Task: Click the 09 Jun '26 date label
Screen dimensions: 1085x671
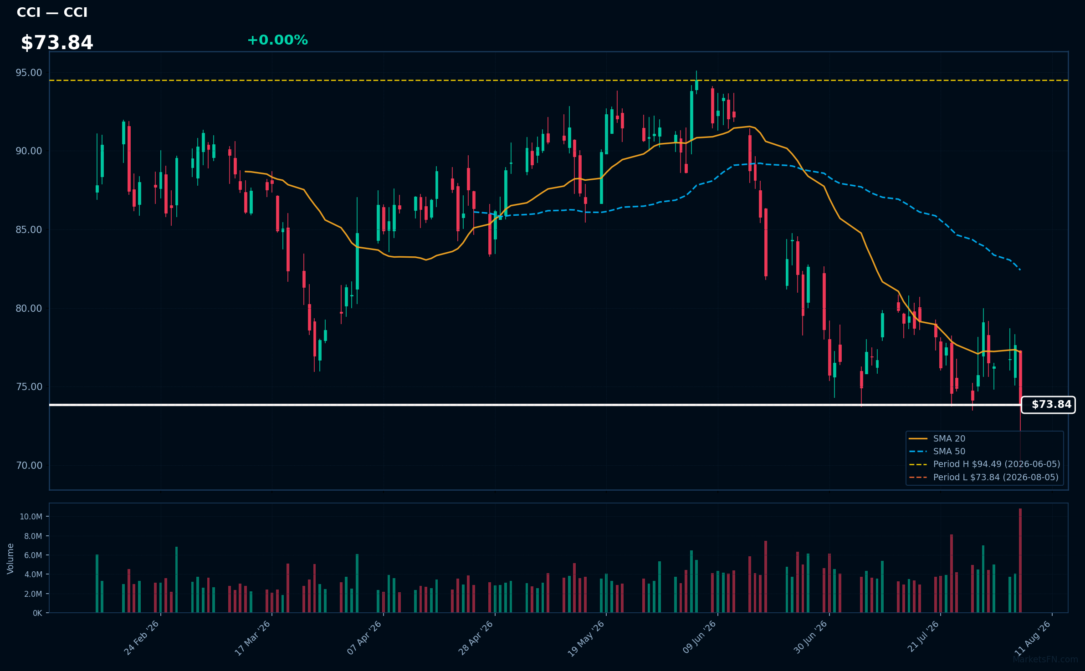Action: [x=699, y=638]
